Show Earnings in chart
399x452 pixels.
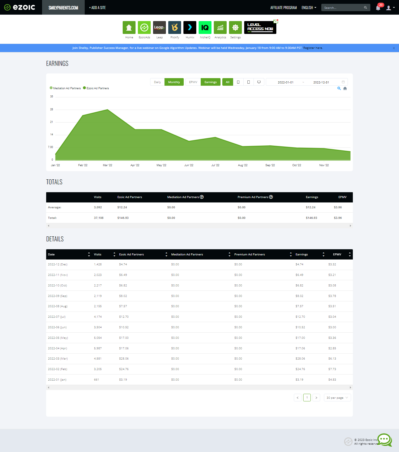(211, 82)
